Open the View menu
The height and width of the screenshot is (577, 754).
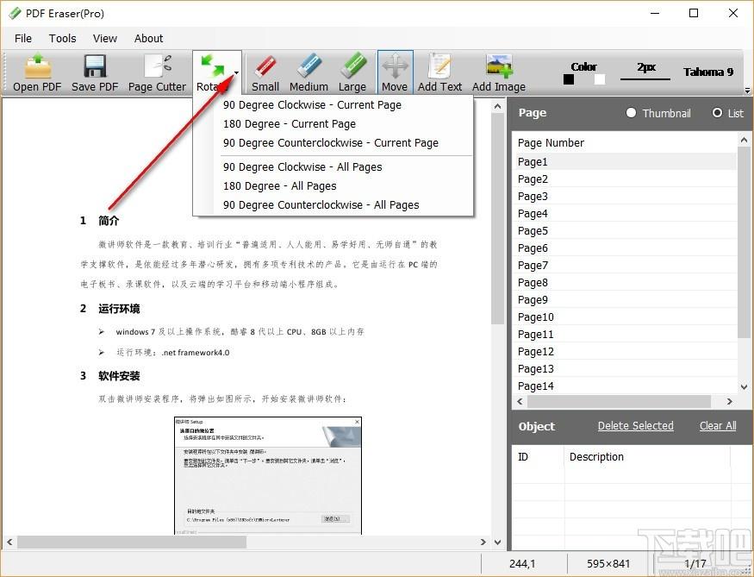(105, 39)
